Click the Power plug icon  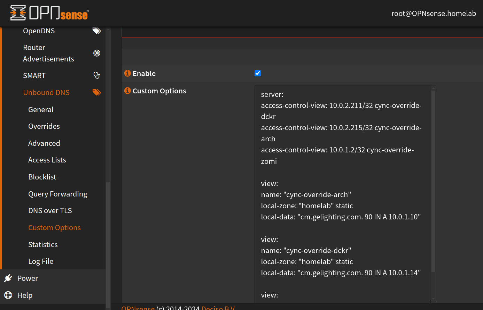[x=8, y=278]
